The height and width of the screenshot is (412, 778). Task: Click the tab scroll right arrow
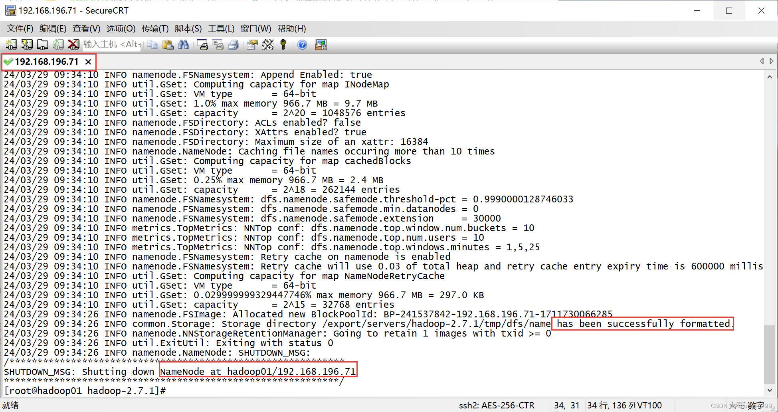(771, 61)
